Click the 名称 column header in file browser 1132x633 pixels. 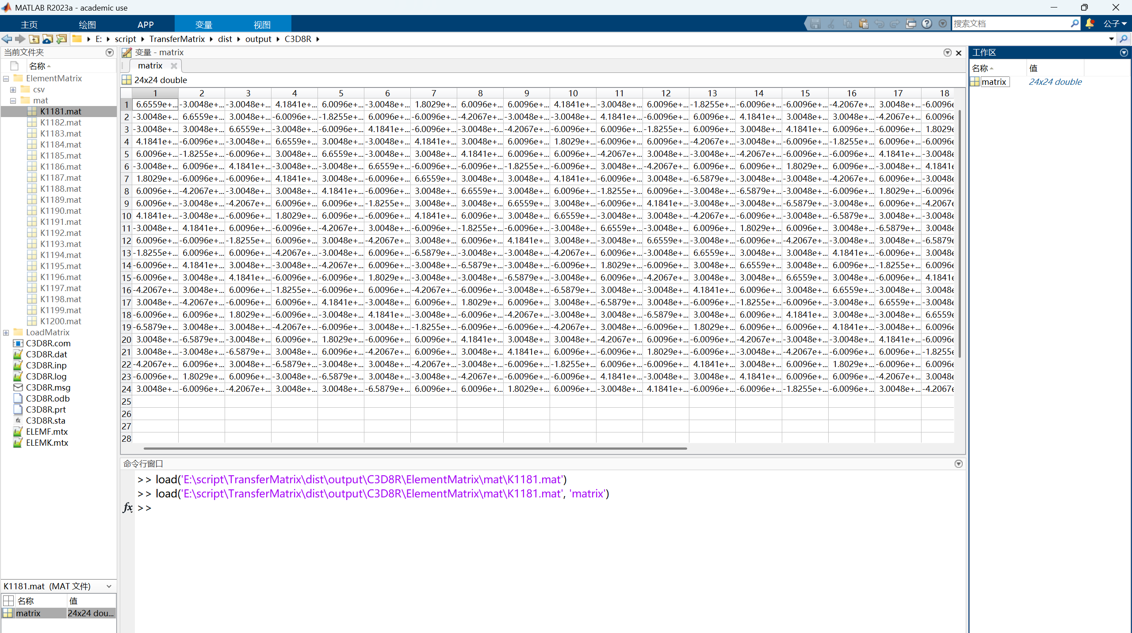click(x=37, y=66)
